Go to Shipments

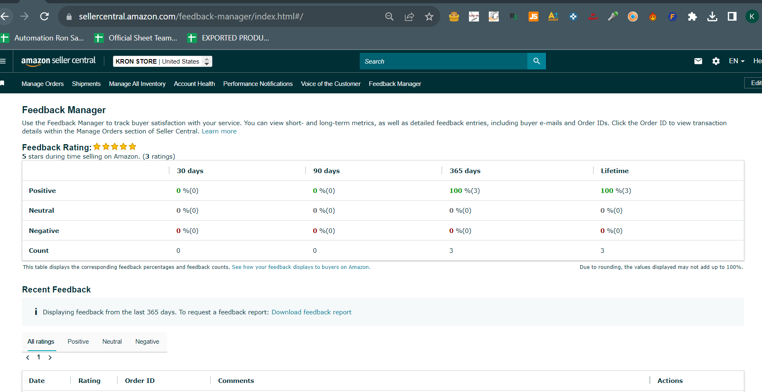tap(86, 84)
